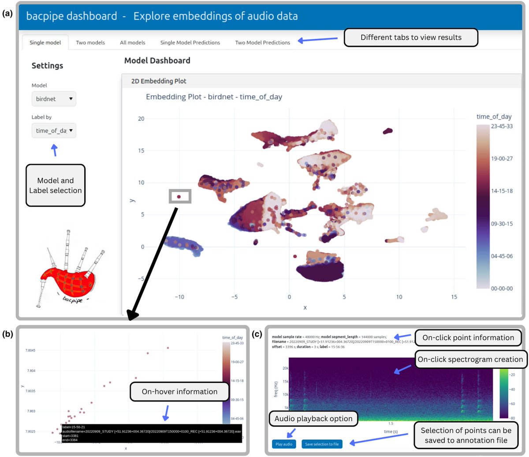Image resolution: width=529 pixels, height=457 pixels.
Task: Click the '19-00-27' colorbar label in main plot
Action: point(502,159)
